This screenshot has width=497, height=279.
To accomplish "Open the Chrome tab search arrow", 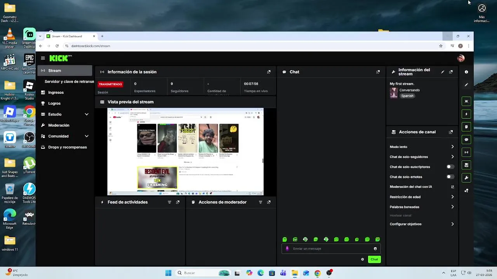I will coord(40,36).
